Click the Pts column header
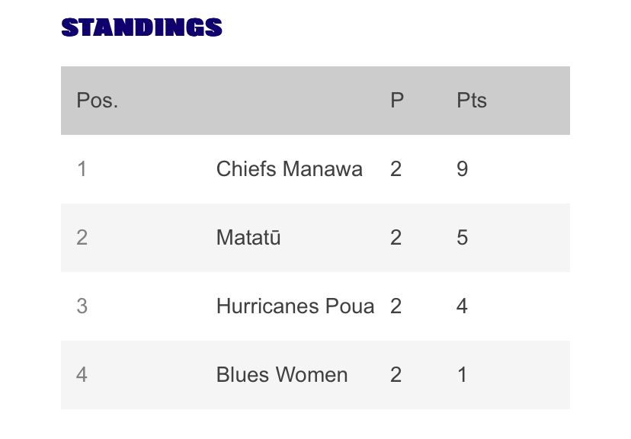The width and height of the screenshot is (631, 439). [472, 100]
